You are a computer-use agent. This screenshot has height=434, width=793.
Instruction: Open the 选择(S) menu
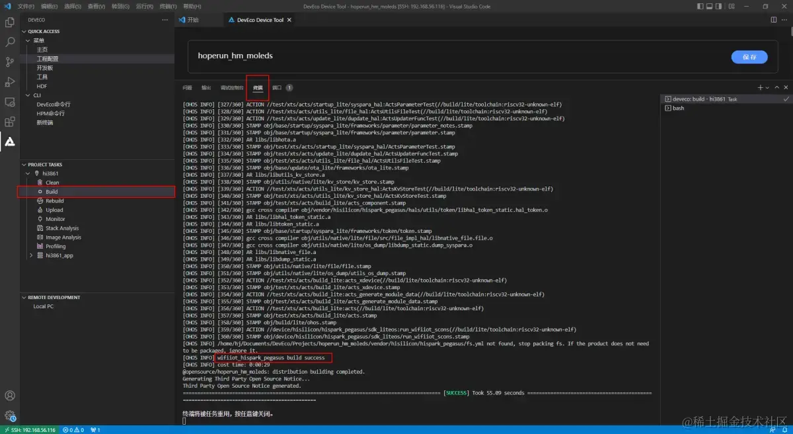[x=73, y=6]
